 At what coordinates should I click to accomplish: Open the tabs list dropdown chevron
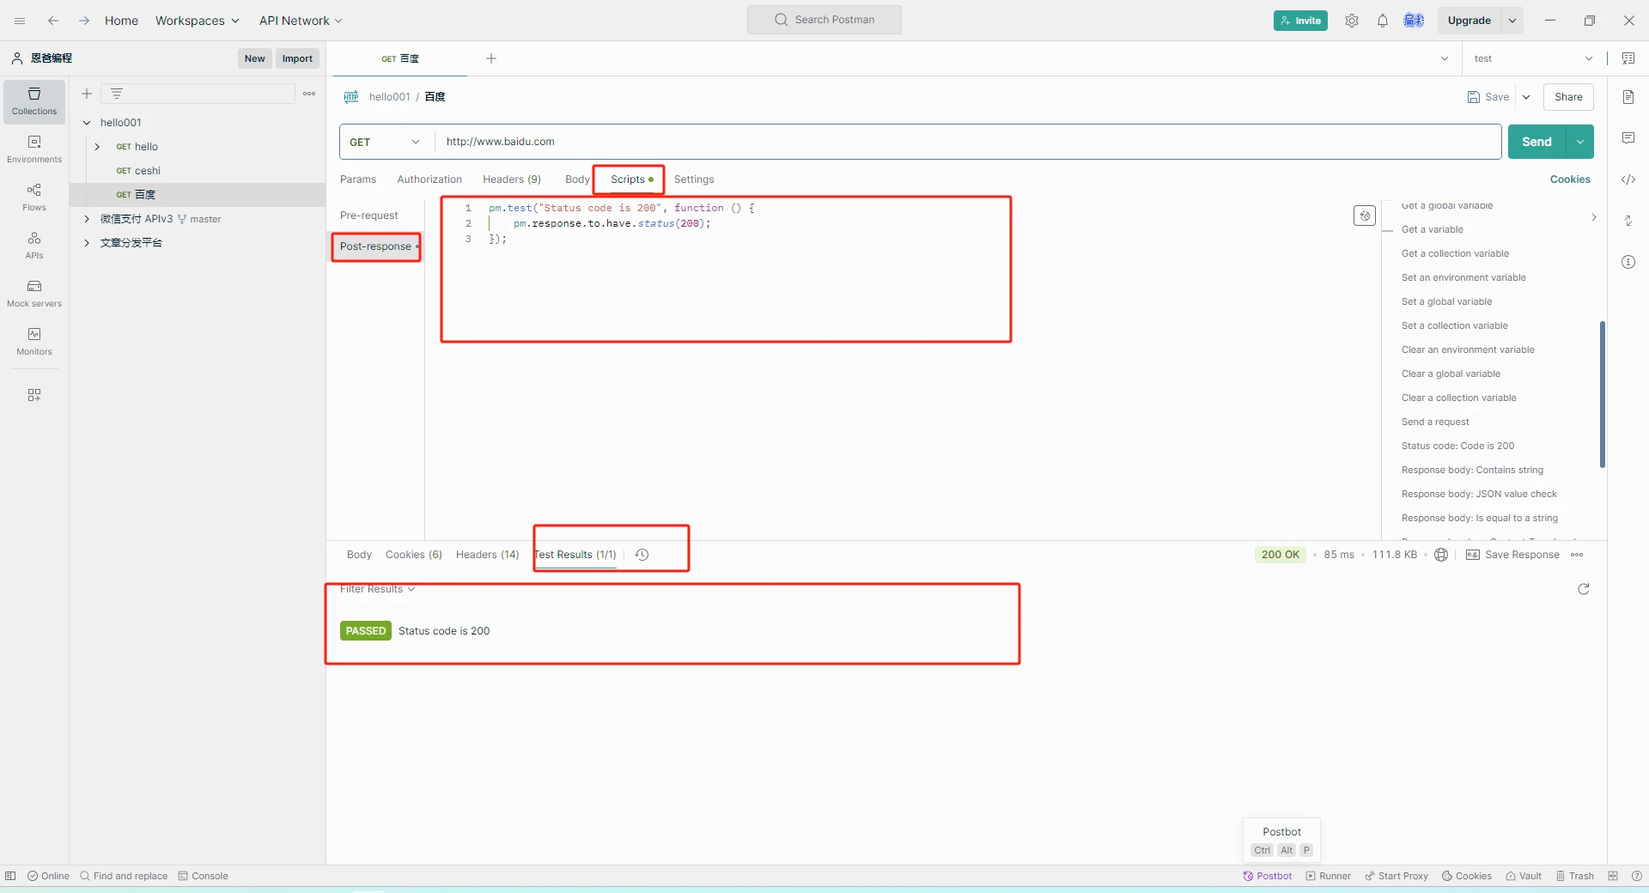1445,58
